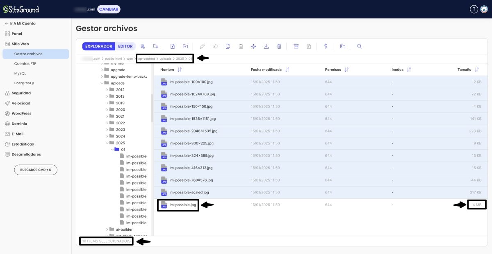492x254 pixels.
Task: Select file im-possible.jpg in file list
Action: point(320,205)
